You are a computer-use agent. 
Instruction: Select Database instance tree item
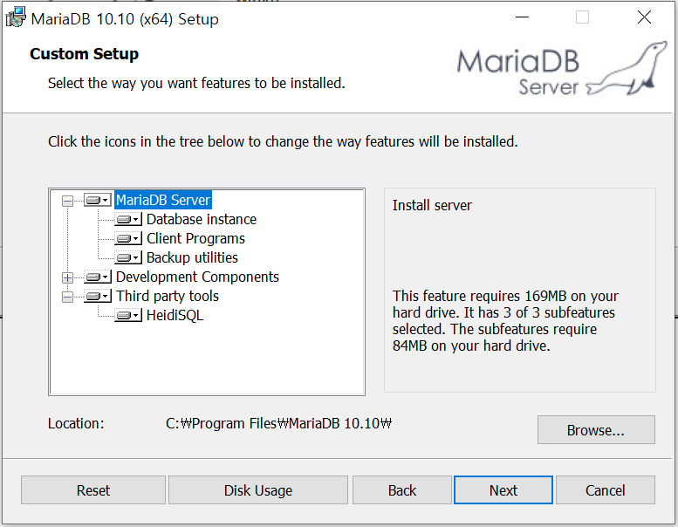click(x=202, y=220)
